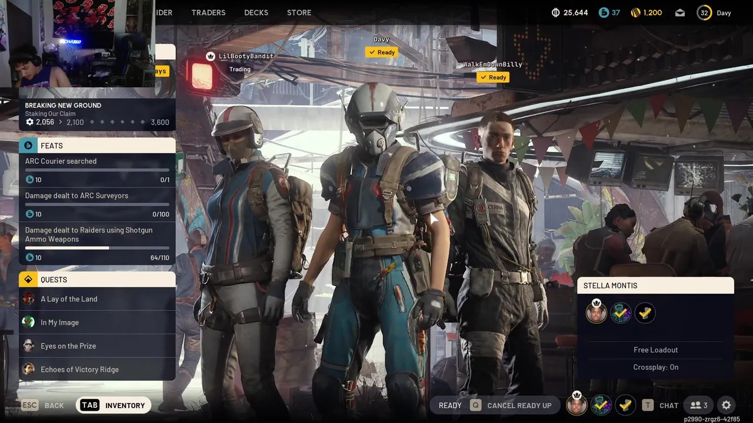Click the Quests header diamond icon
The height and width of the screenshot is (423, 753).
[x=28, y=279]
